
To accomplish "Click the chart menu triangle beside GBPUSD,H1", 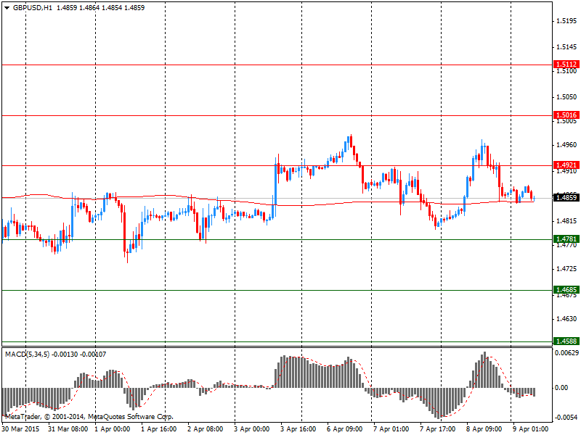I will [x=7, y=8].
